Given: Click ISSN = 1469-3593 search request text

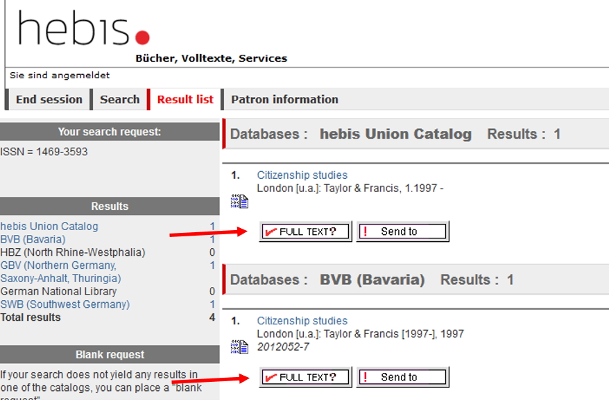Looking at the screenshot, I should coord(44,152).
